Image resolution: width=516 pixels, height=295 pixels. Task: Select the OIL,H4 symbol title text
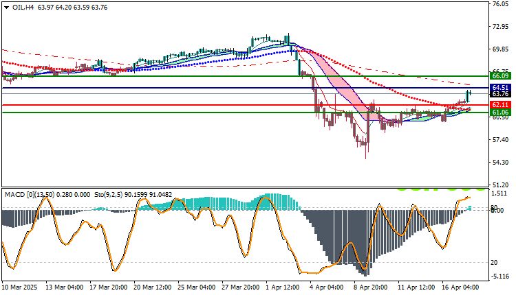pos(23,8)
